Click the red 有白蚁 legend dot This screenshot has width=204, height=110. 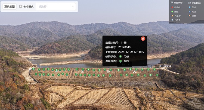tap(172, 8)
